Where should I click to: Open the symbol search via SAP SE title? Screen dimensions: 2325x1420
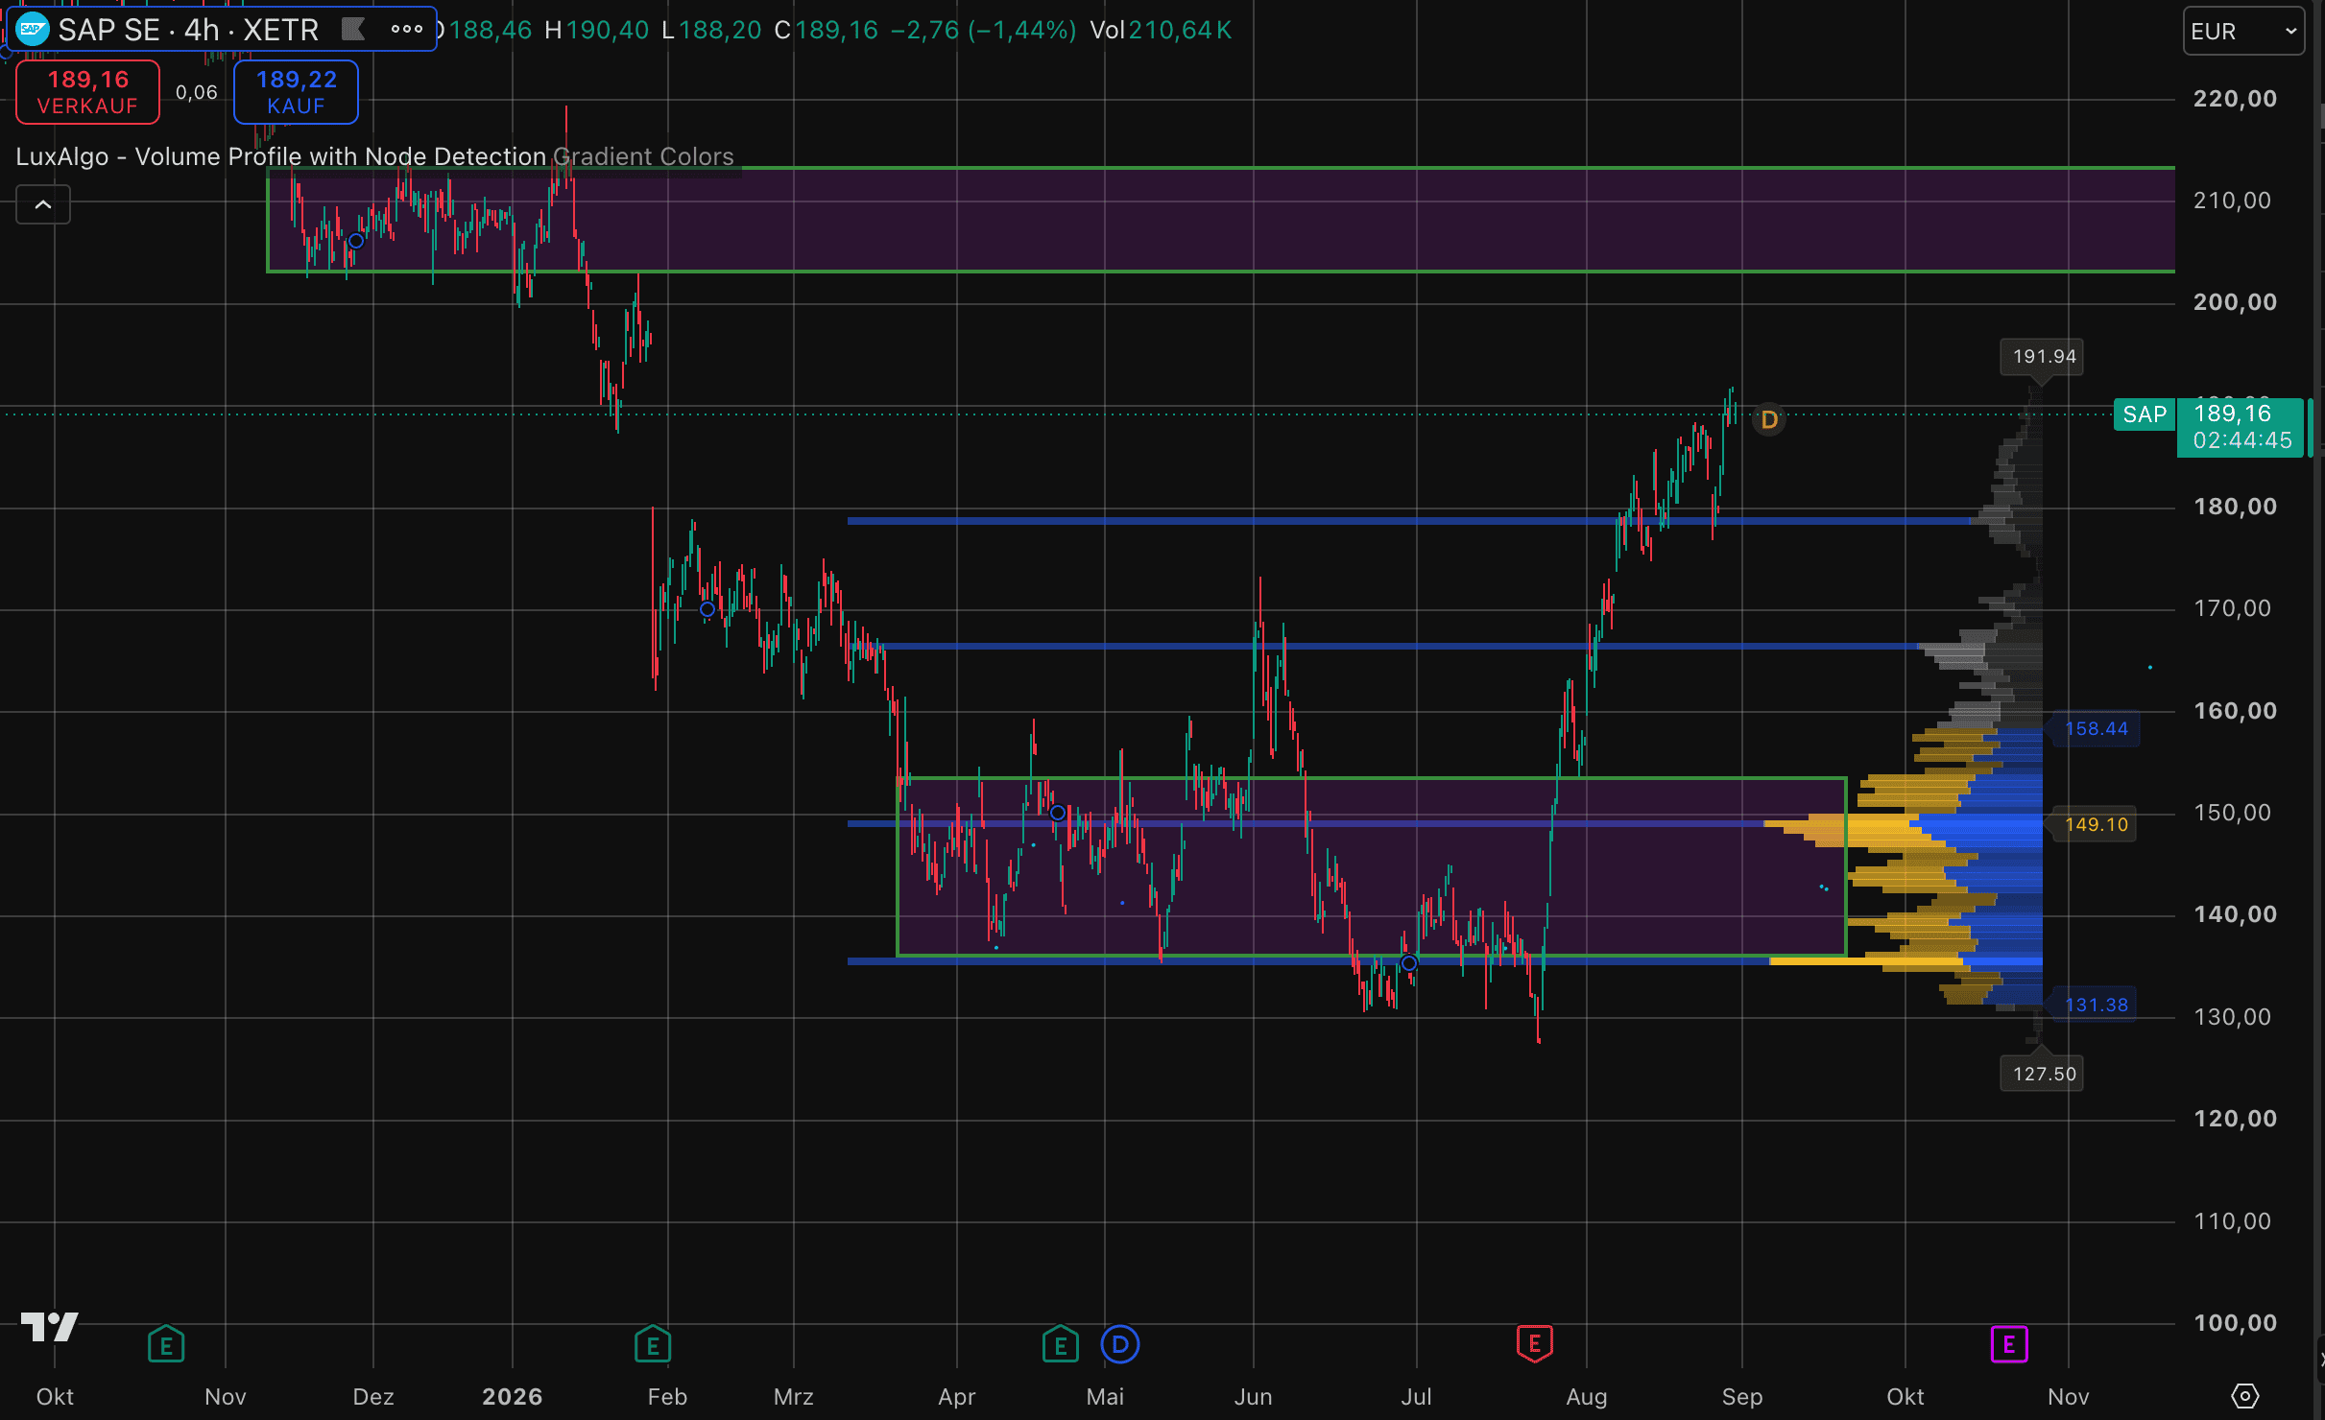point(188,30)
